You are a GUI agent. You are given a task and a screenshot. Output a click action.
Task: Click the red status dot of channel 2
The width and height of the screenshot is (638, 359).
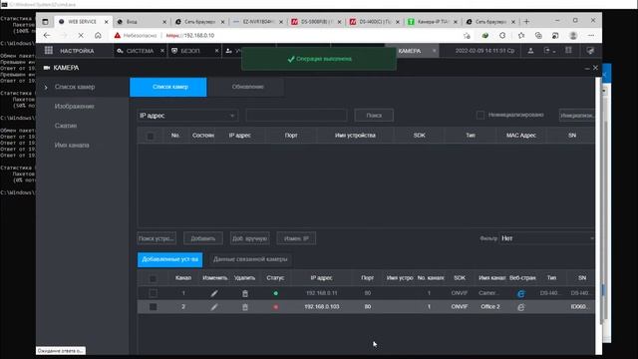[275, 307]
